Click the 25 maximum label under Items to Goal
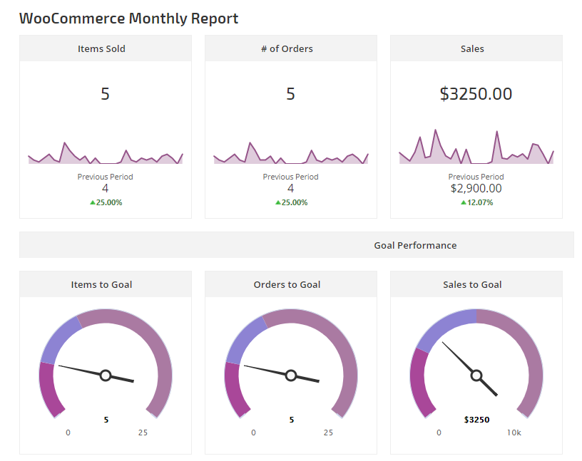Screen dimensions: 582x461 click(143, 432)
